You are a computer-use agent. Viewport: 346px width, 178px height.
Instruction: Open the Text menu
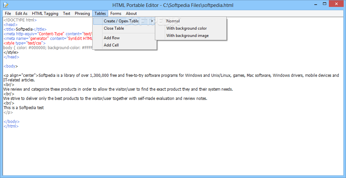(67, 14)
